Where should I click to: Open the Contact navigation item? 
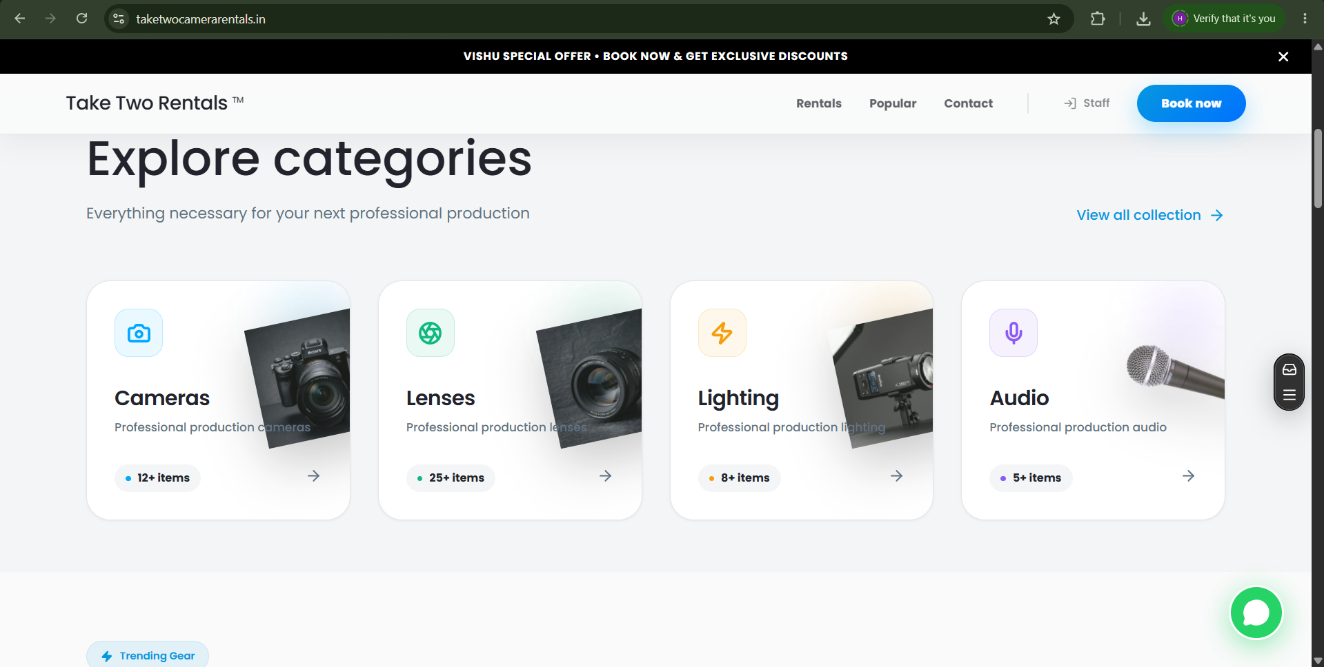(x=968, y=103)
